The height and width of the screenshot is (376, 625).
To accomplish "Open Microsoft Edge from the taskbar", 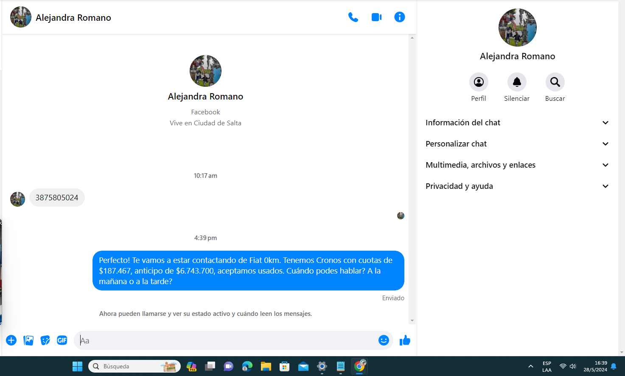I will (247, 366).
